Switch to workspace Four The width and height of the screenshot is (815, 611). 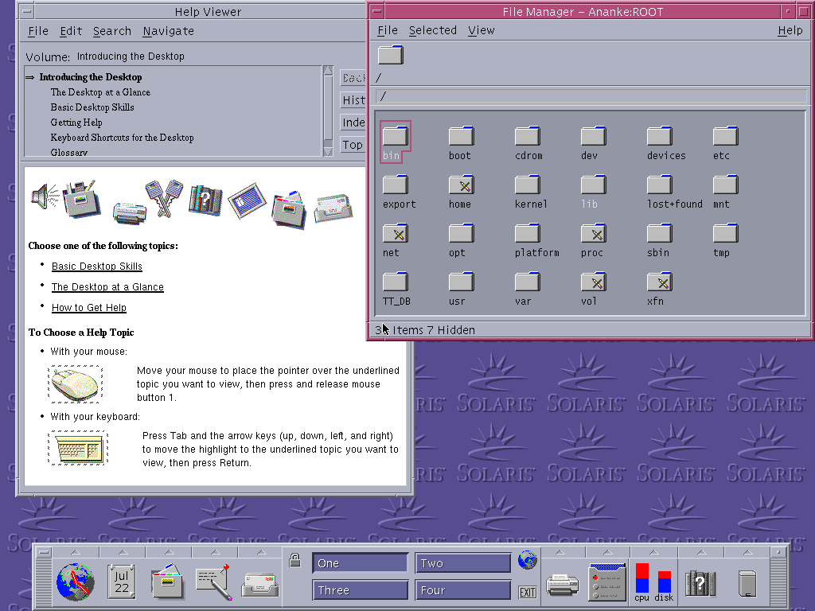click(462, 590)
